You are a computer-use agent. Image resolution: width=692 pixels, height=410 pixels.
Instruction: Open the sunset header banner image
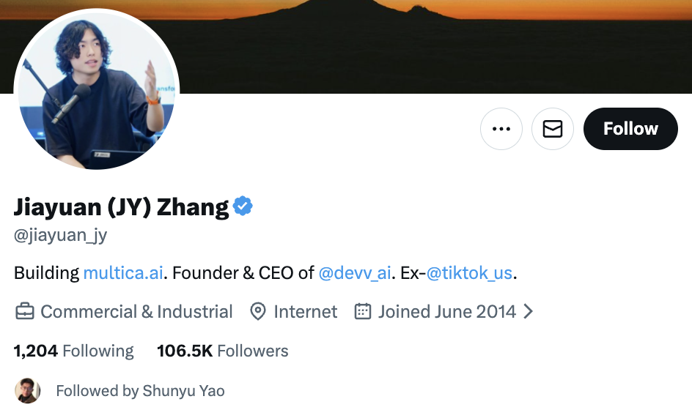440,44
